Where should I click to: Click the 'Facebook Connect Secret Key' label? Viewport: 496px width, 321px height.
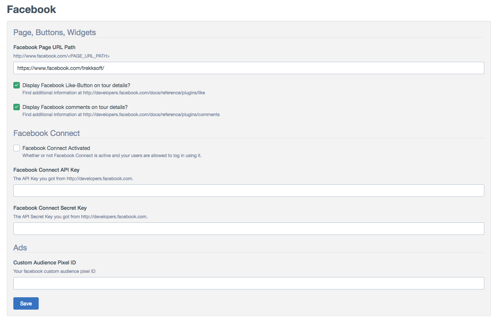point(50,208)
